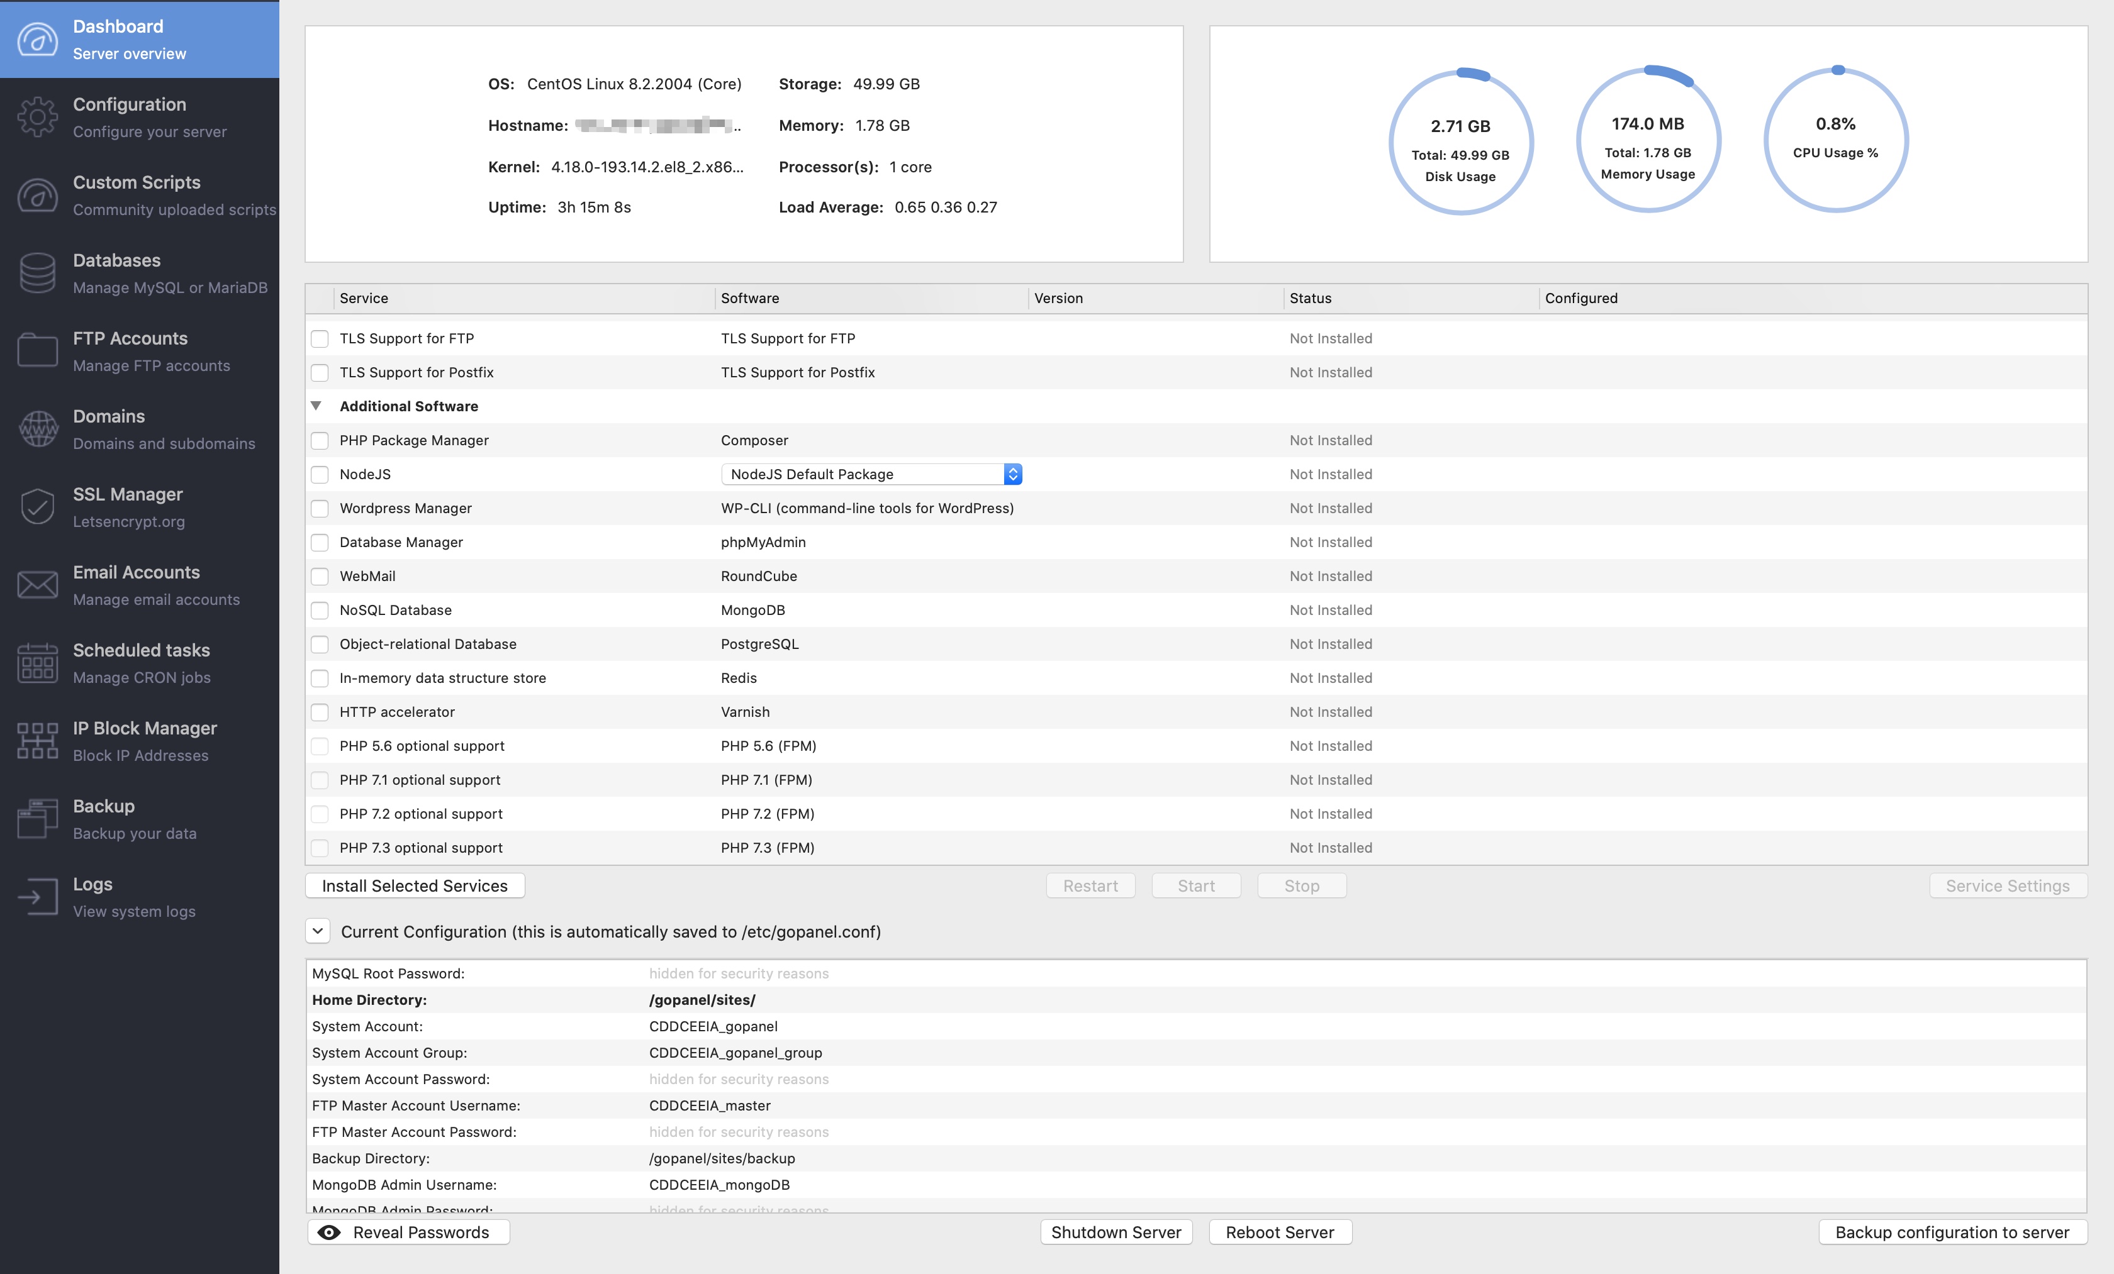Open SSL Manager shield icon
The image size is (2114, 1274).
tap(38, 507)
